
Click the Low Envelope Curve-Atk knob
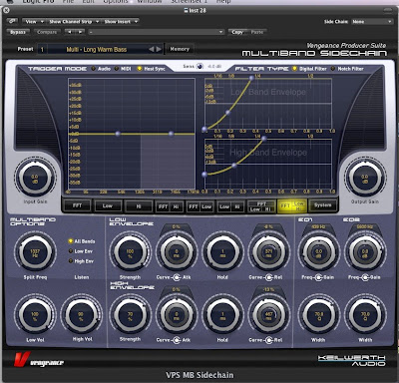coord(177,252)
